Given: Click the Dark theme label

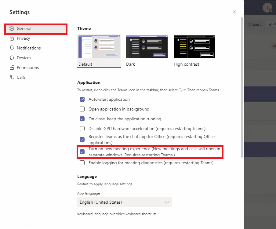Looking at the screenshot, I should tap(130, 64).
